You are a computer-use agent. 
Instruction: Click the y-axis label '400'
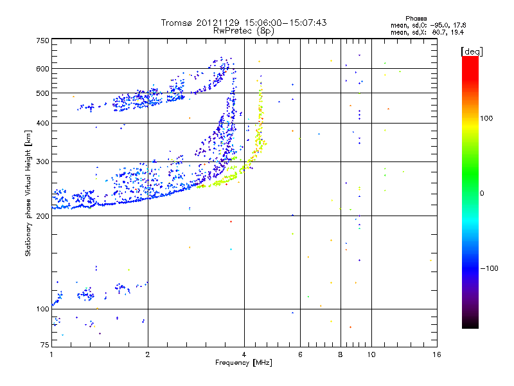[x=42, y=124]
